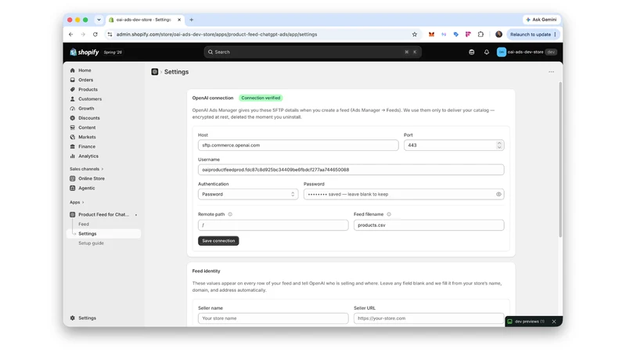Viewport: 626px width, 352px height.
Task: Open the page more actions ellipsis
Action: (x=551, y=72)
